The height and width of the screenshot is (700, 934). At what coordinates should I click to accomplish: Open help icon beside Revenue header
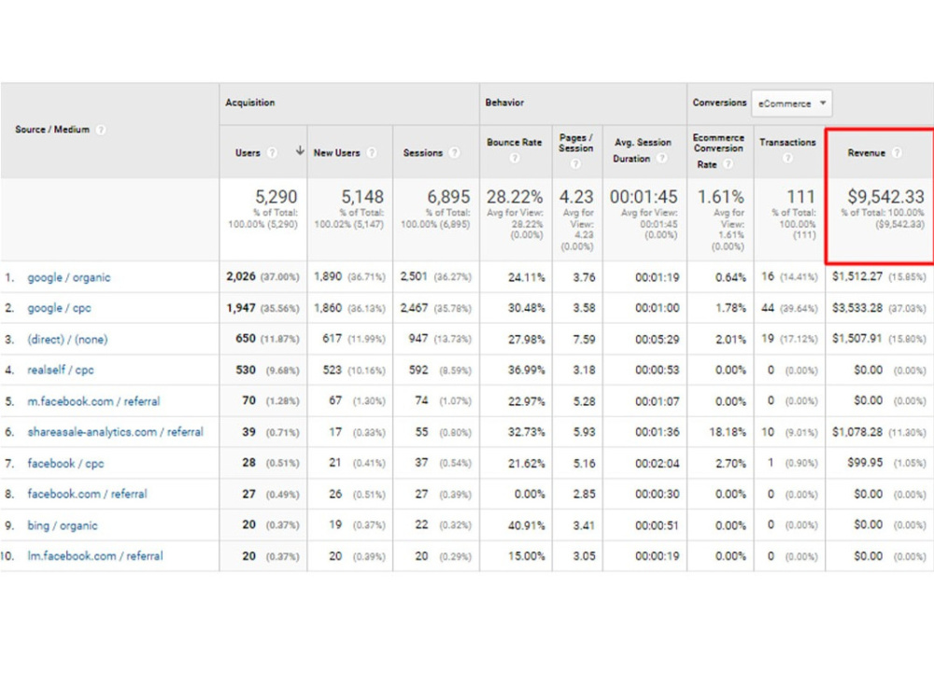tap(897, 153)
